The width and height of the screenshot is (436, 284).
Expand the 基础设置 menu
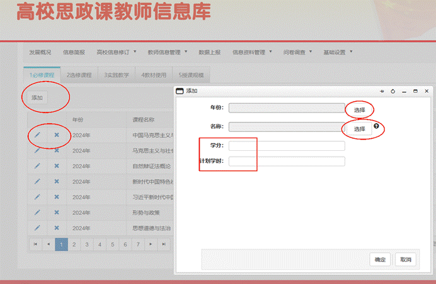click(338, 52)
